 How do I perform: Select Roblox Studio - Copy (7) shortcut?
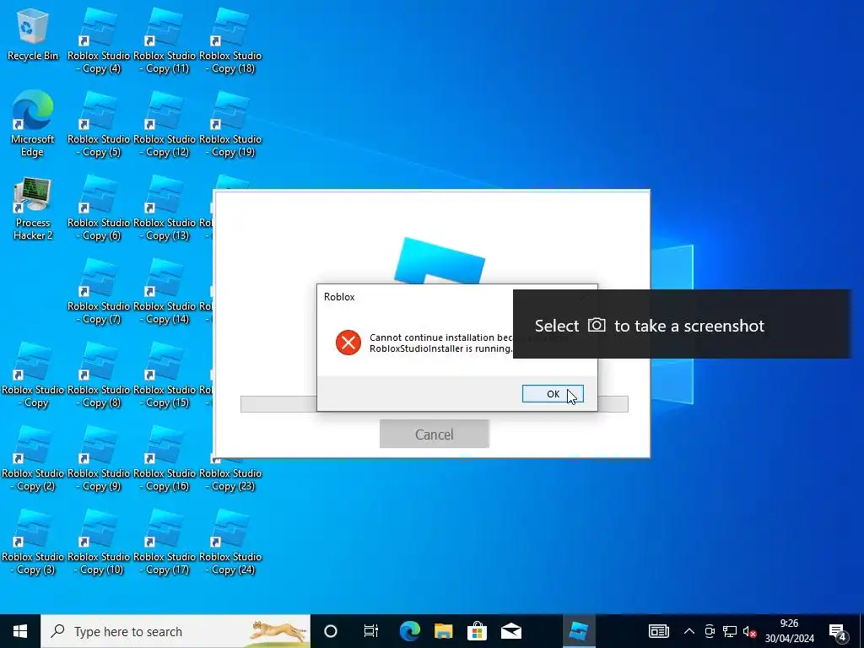click(99, 292)
